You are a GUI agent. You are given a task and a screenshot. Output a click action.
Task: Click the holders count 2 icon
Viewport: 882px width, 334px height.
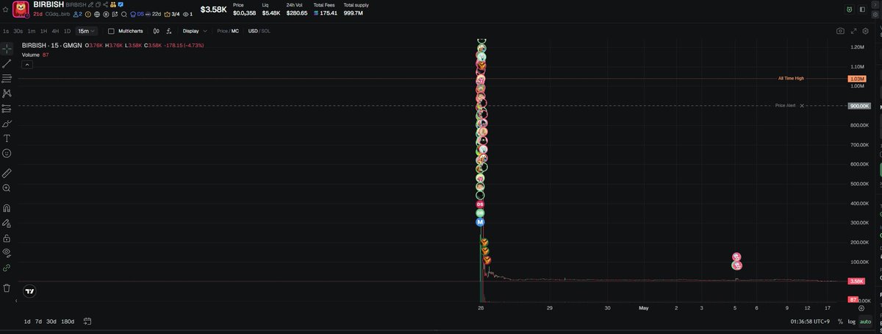click(77, 14)
